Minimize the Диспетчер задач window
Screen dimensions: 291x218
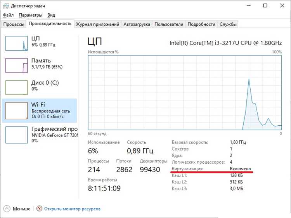tap(248, 6)
